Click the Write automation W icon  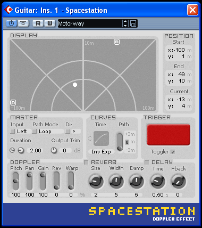[x=49, y=23]
